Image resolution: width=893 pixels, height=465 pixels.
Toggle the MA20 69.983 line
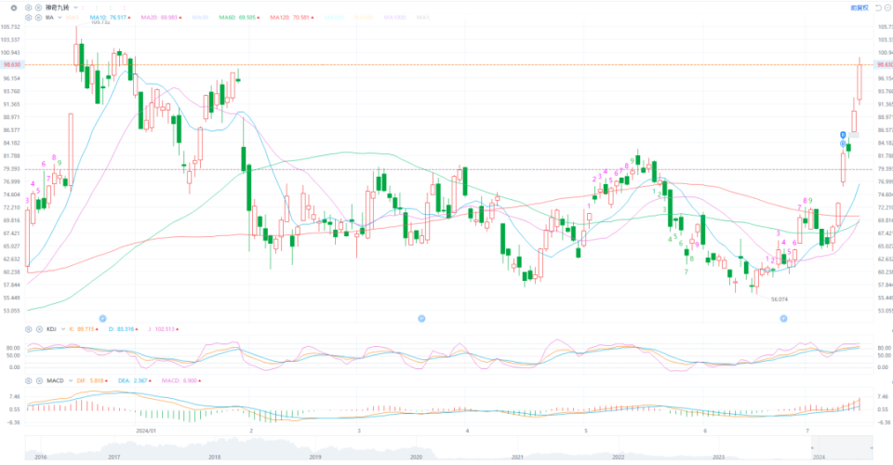pos(161,18)
